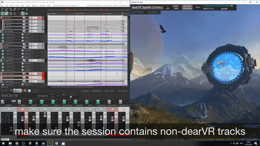Solo the Gate Orb track
This screenshot has height=146, width=260.
[x=36, y=44]
